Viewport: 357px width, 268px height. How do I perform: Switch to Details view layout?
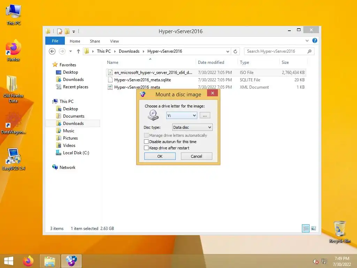click(305, 228)
